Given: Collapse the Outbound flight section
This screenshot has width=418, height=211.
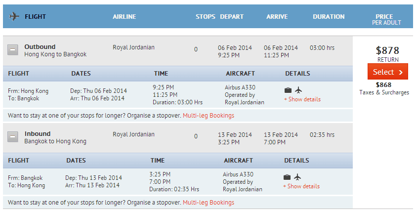Looking at the screenshot, I should [13, 50].
